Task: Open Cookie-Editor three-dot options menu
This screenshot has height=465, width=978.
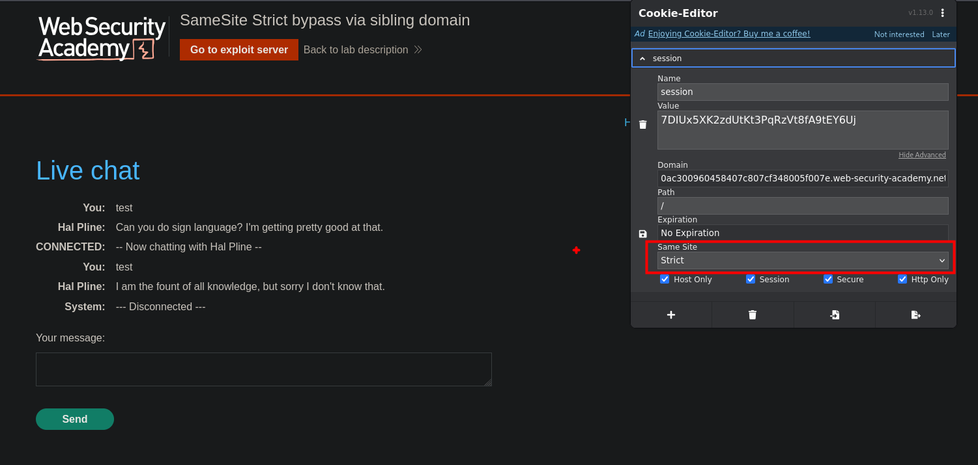Action: pos(942,13)
